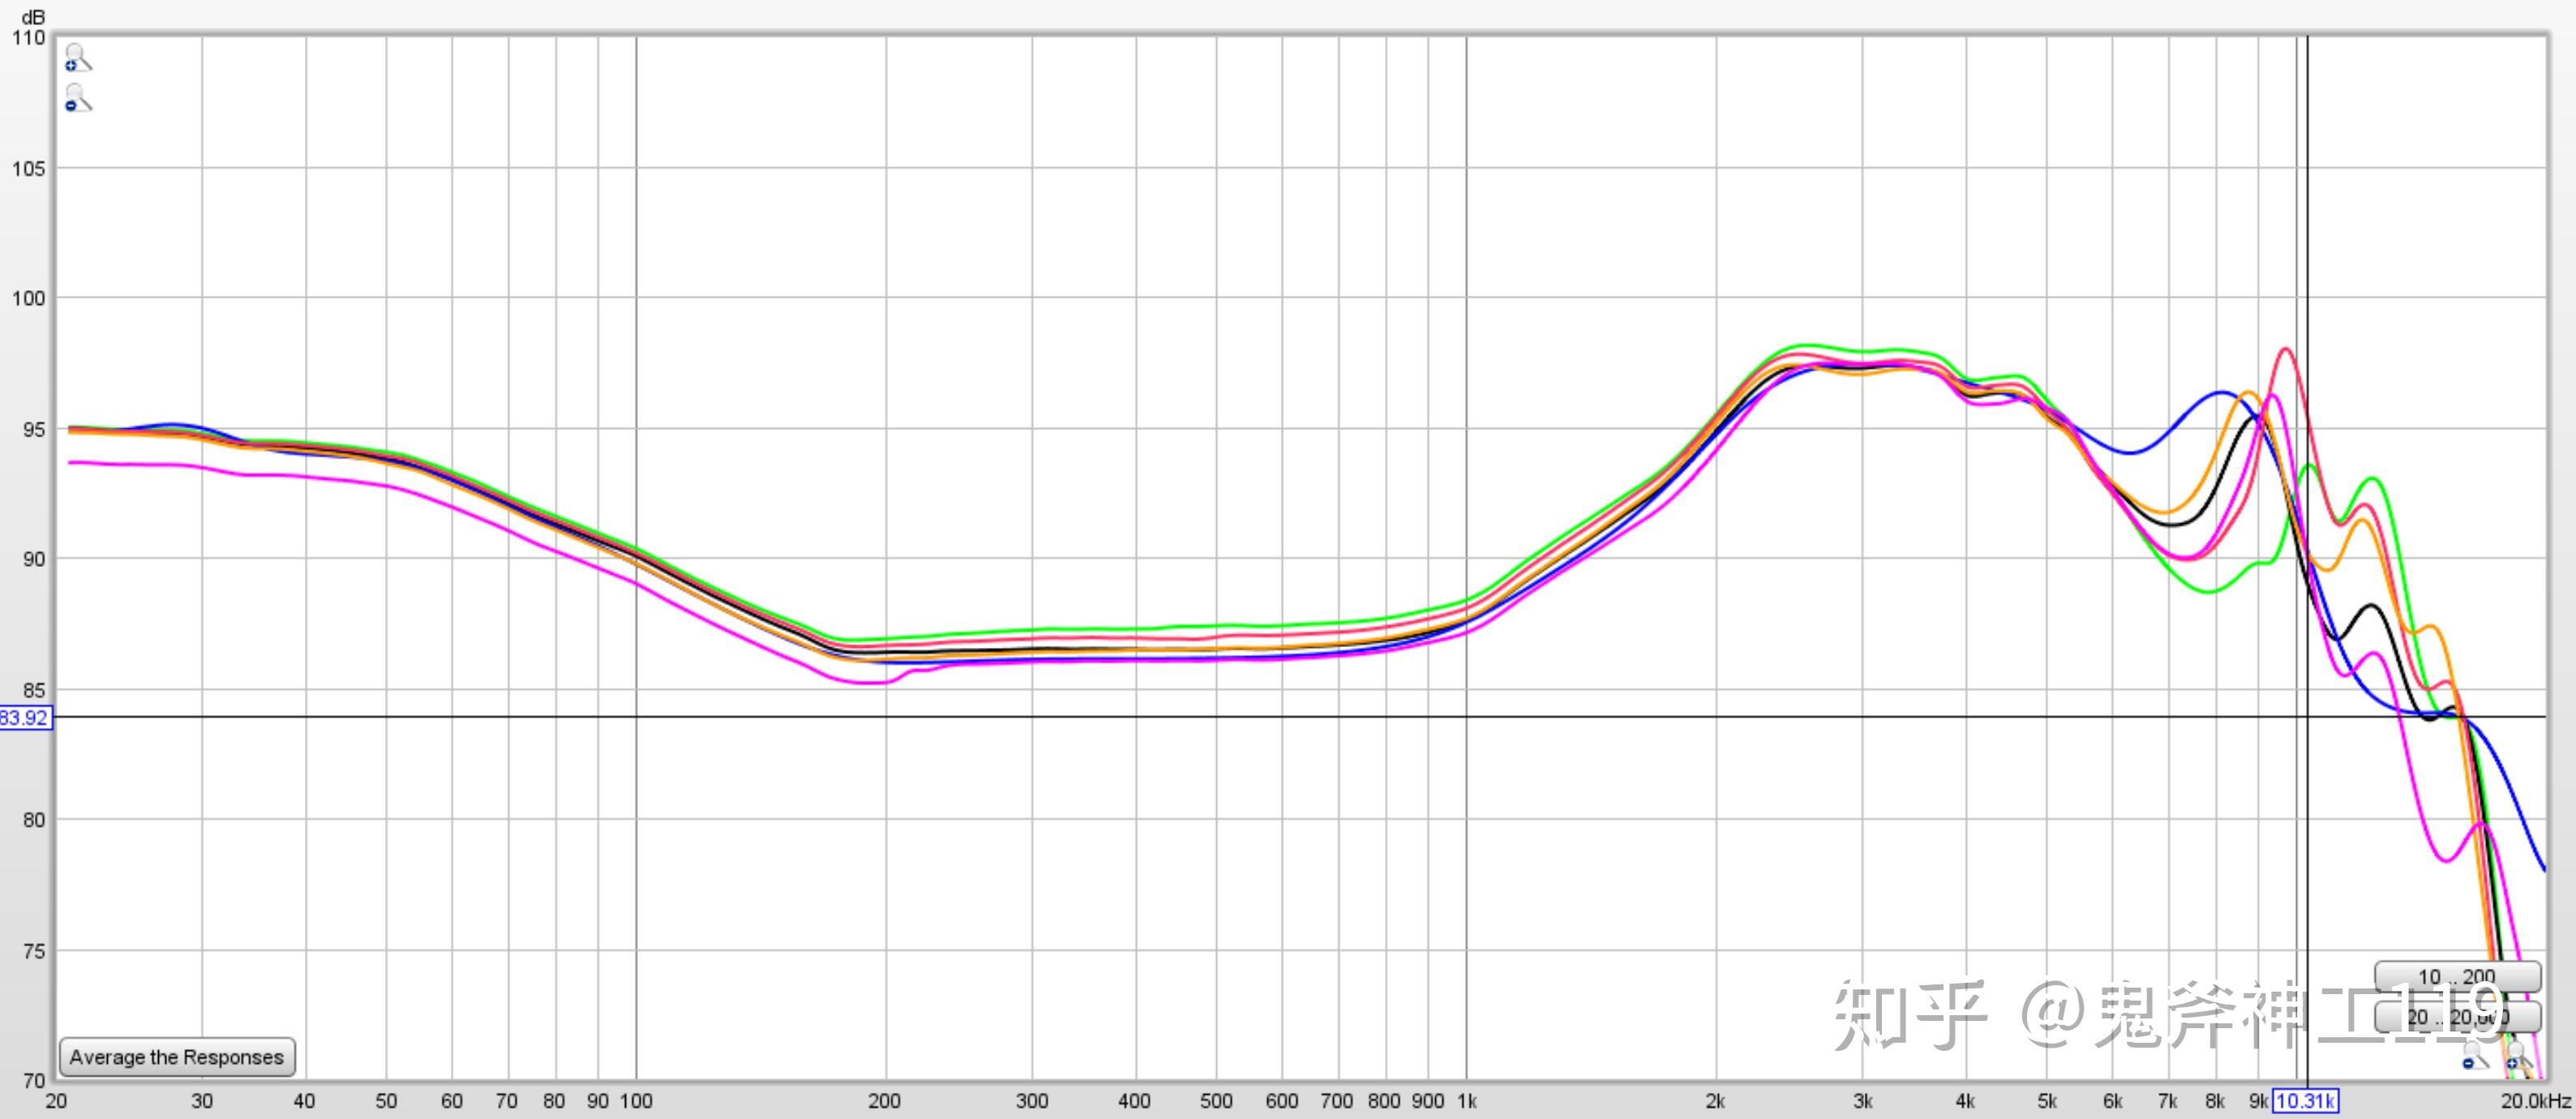The image size is (2576, 1119).
Task: Click the green trace's deepest dip near 8k
Action: (x=2208, y=592)
